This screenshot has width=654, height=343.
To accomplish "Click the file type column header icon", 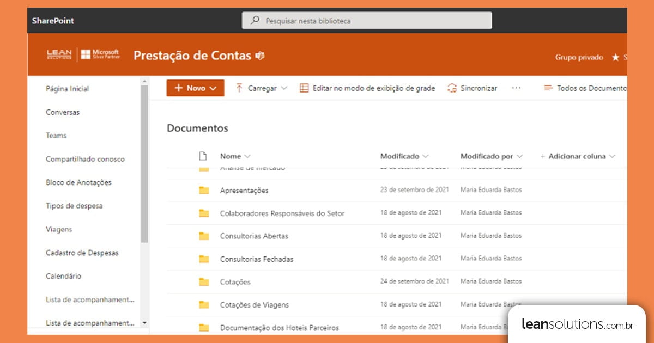I will (x=203, y=156).
